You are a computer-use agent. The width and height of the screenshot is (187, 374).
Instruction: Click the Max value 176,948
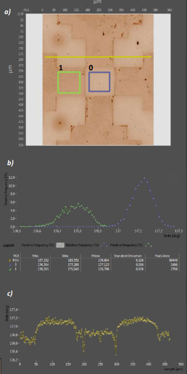click(73, 269)
